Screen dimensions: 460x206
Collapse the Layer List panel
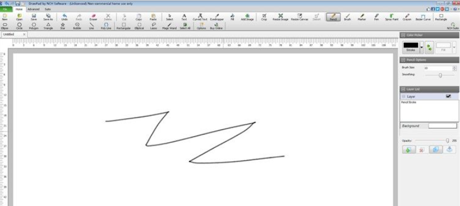[403, 89]
